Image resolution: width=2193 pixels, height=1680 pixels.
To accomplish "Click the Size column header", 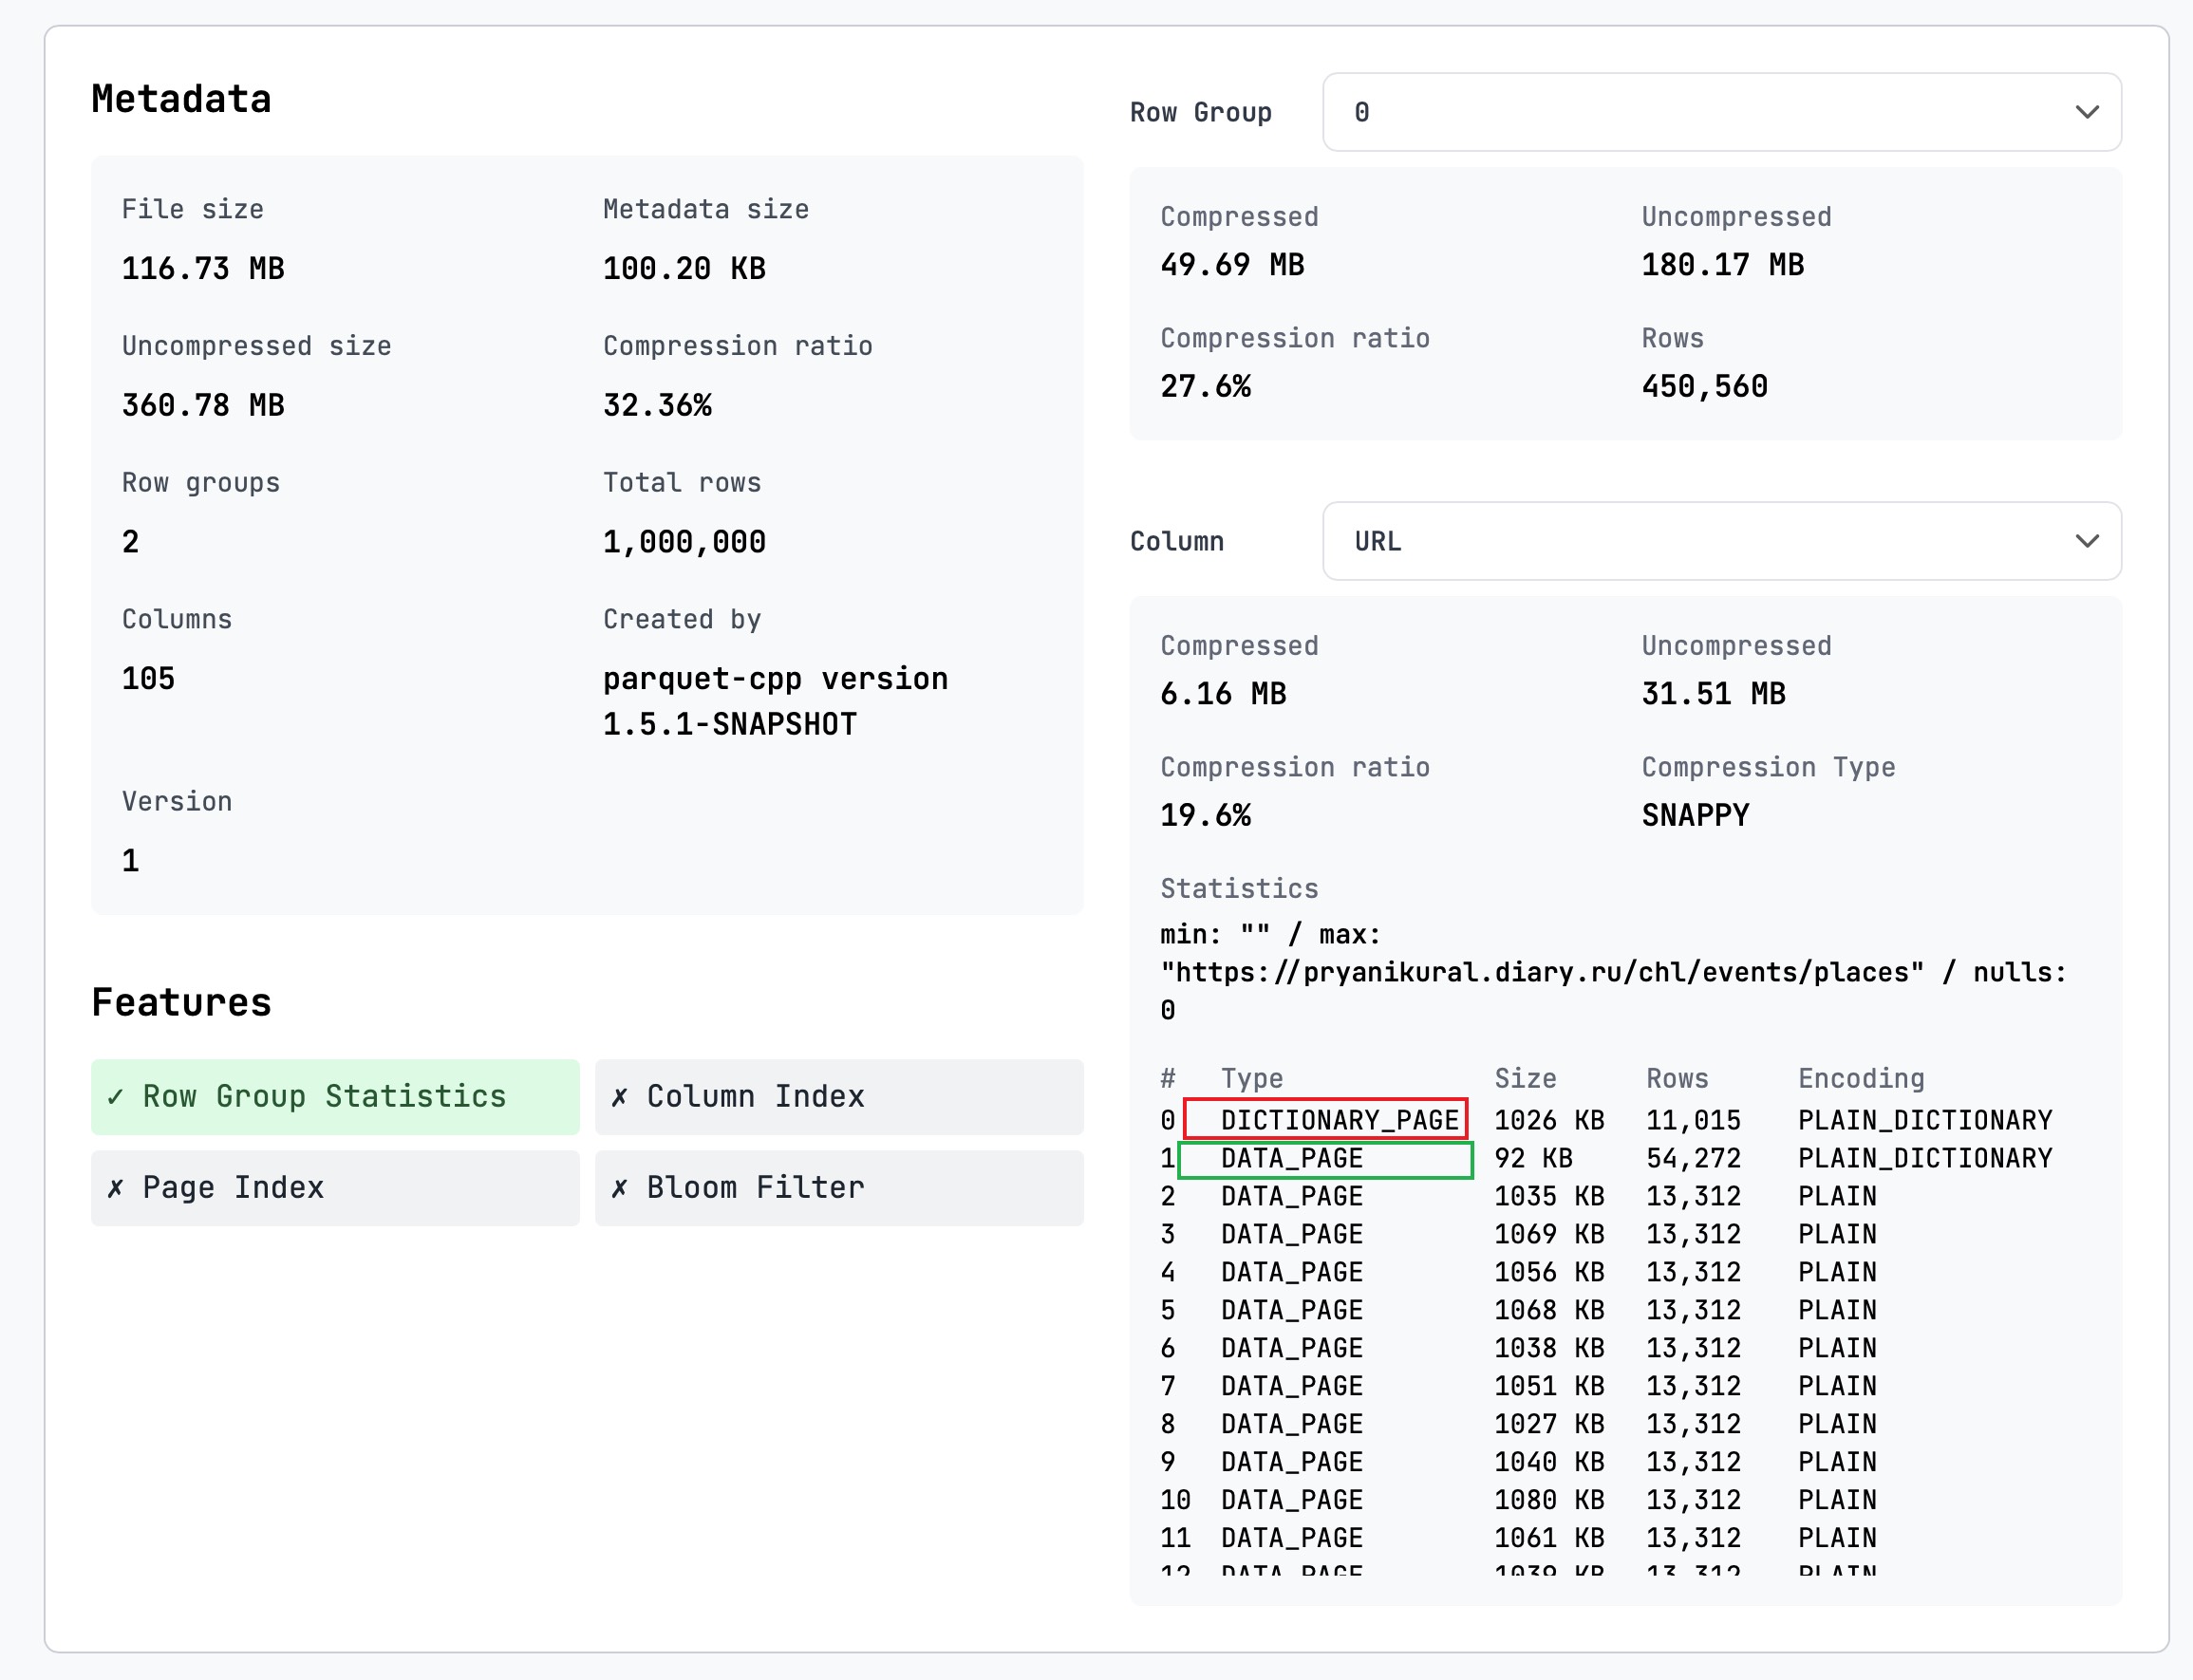I will coord(1524,1078).
